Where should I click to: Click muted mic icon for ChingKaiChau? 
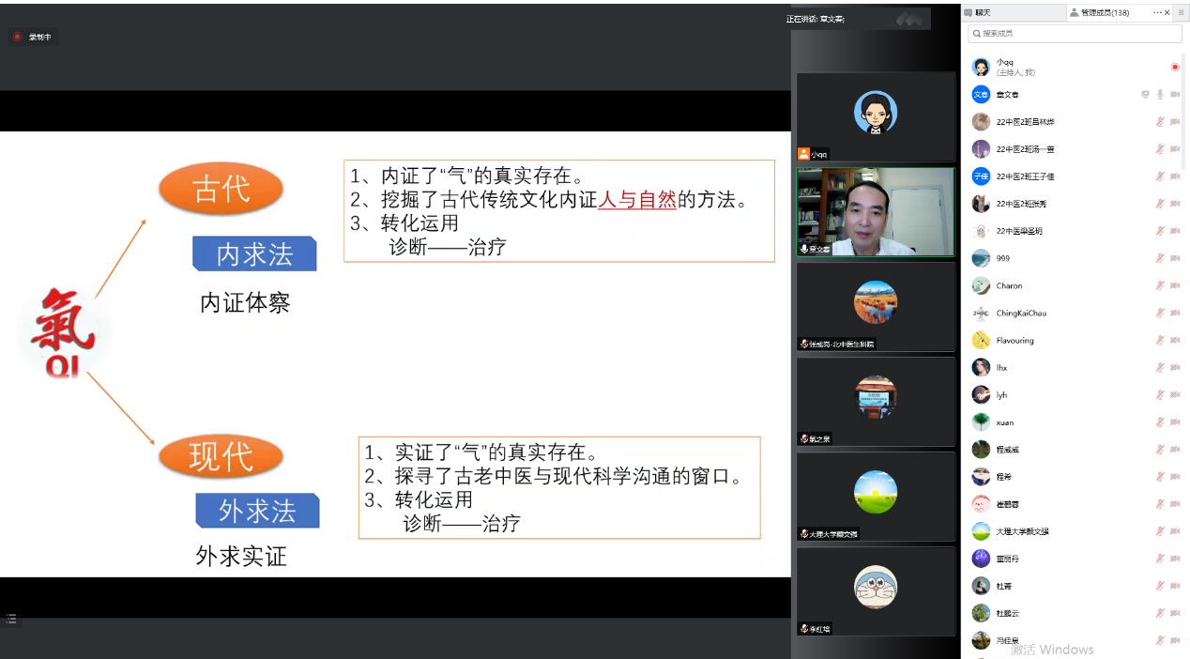[1160, 313]
